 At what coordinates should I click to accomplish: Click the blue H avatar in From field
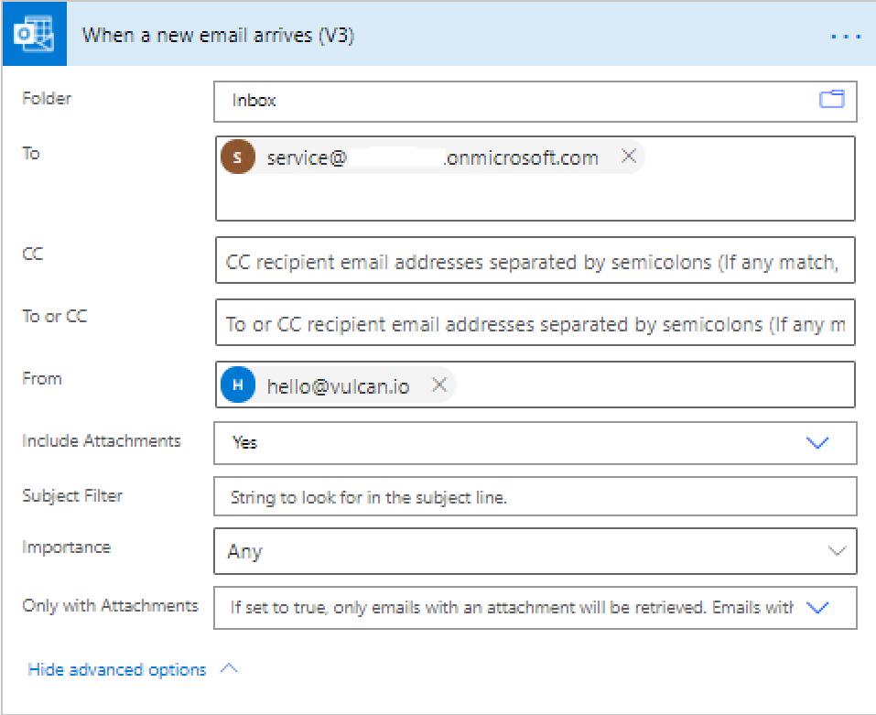[238, 385]
